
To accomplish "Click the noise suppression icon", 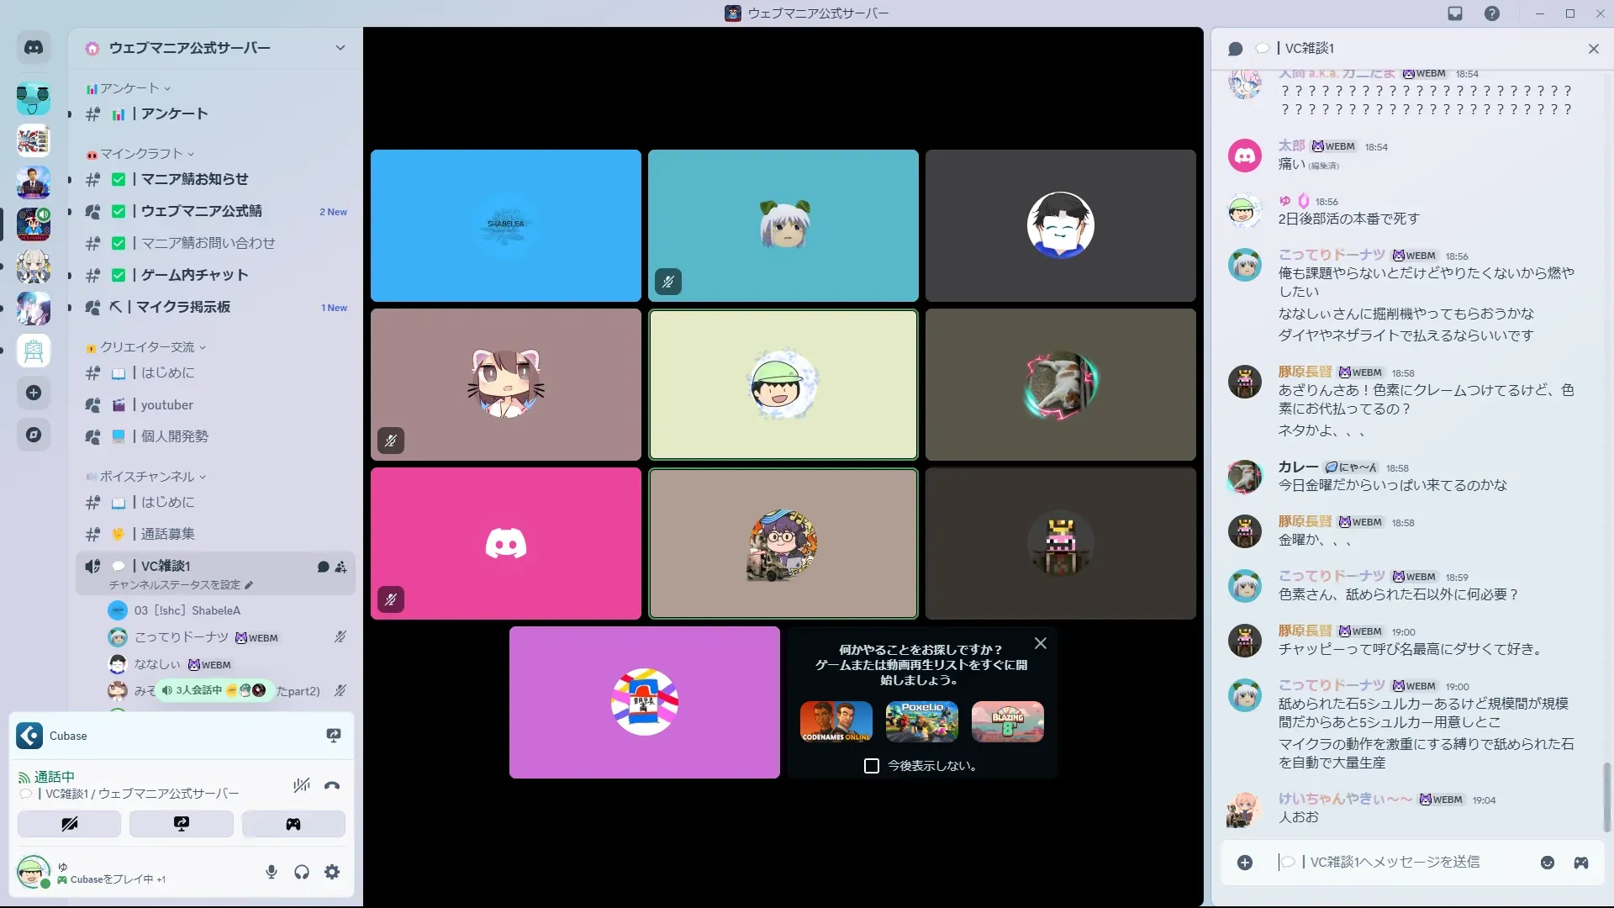I will 301,786.
